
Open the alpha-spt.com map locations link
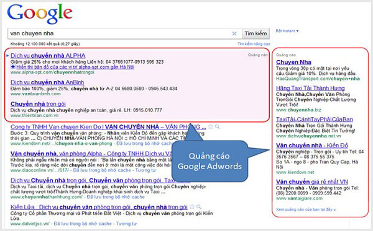coord(75,67)
